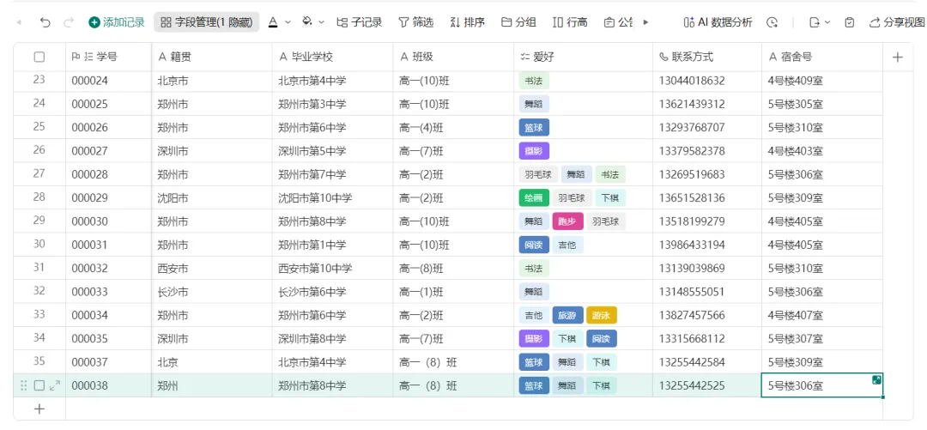
Task: Select dorm cell 4号楼407室
Action: coord(821,315)
